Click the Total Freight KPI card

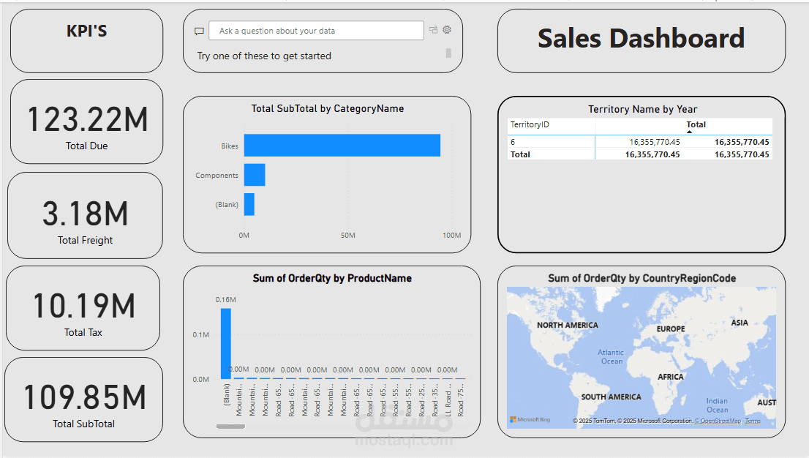pos(85,215)
